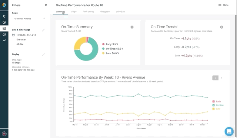Open the chat support bubble

click(x=229, y=131)
